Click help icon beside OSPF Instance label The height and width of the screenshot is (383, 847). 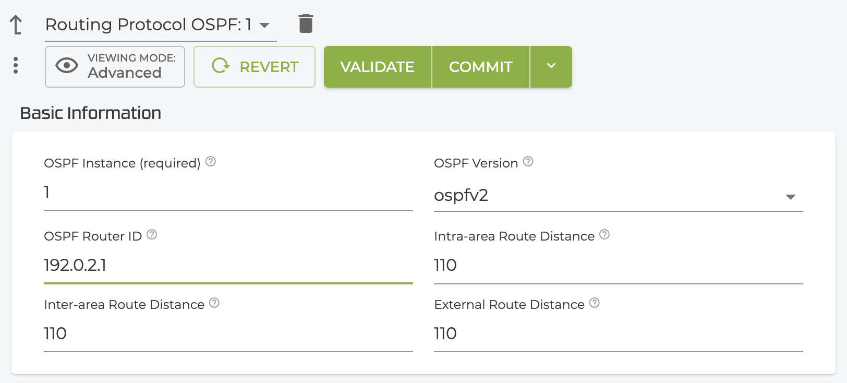pyautogui.click(x=211, y=162)
